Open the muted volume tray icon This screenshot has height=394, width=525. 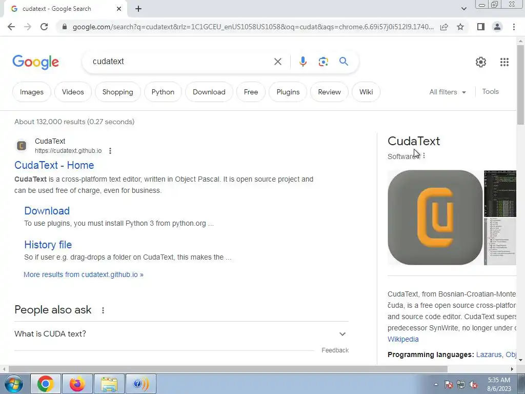point(473,385)
